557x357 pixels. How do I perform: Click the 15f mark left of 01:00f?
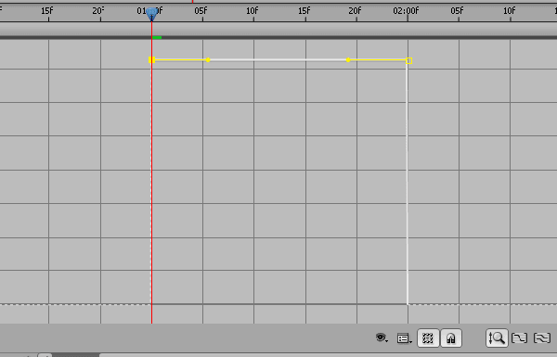(x=47, y=11)
